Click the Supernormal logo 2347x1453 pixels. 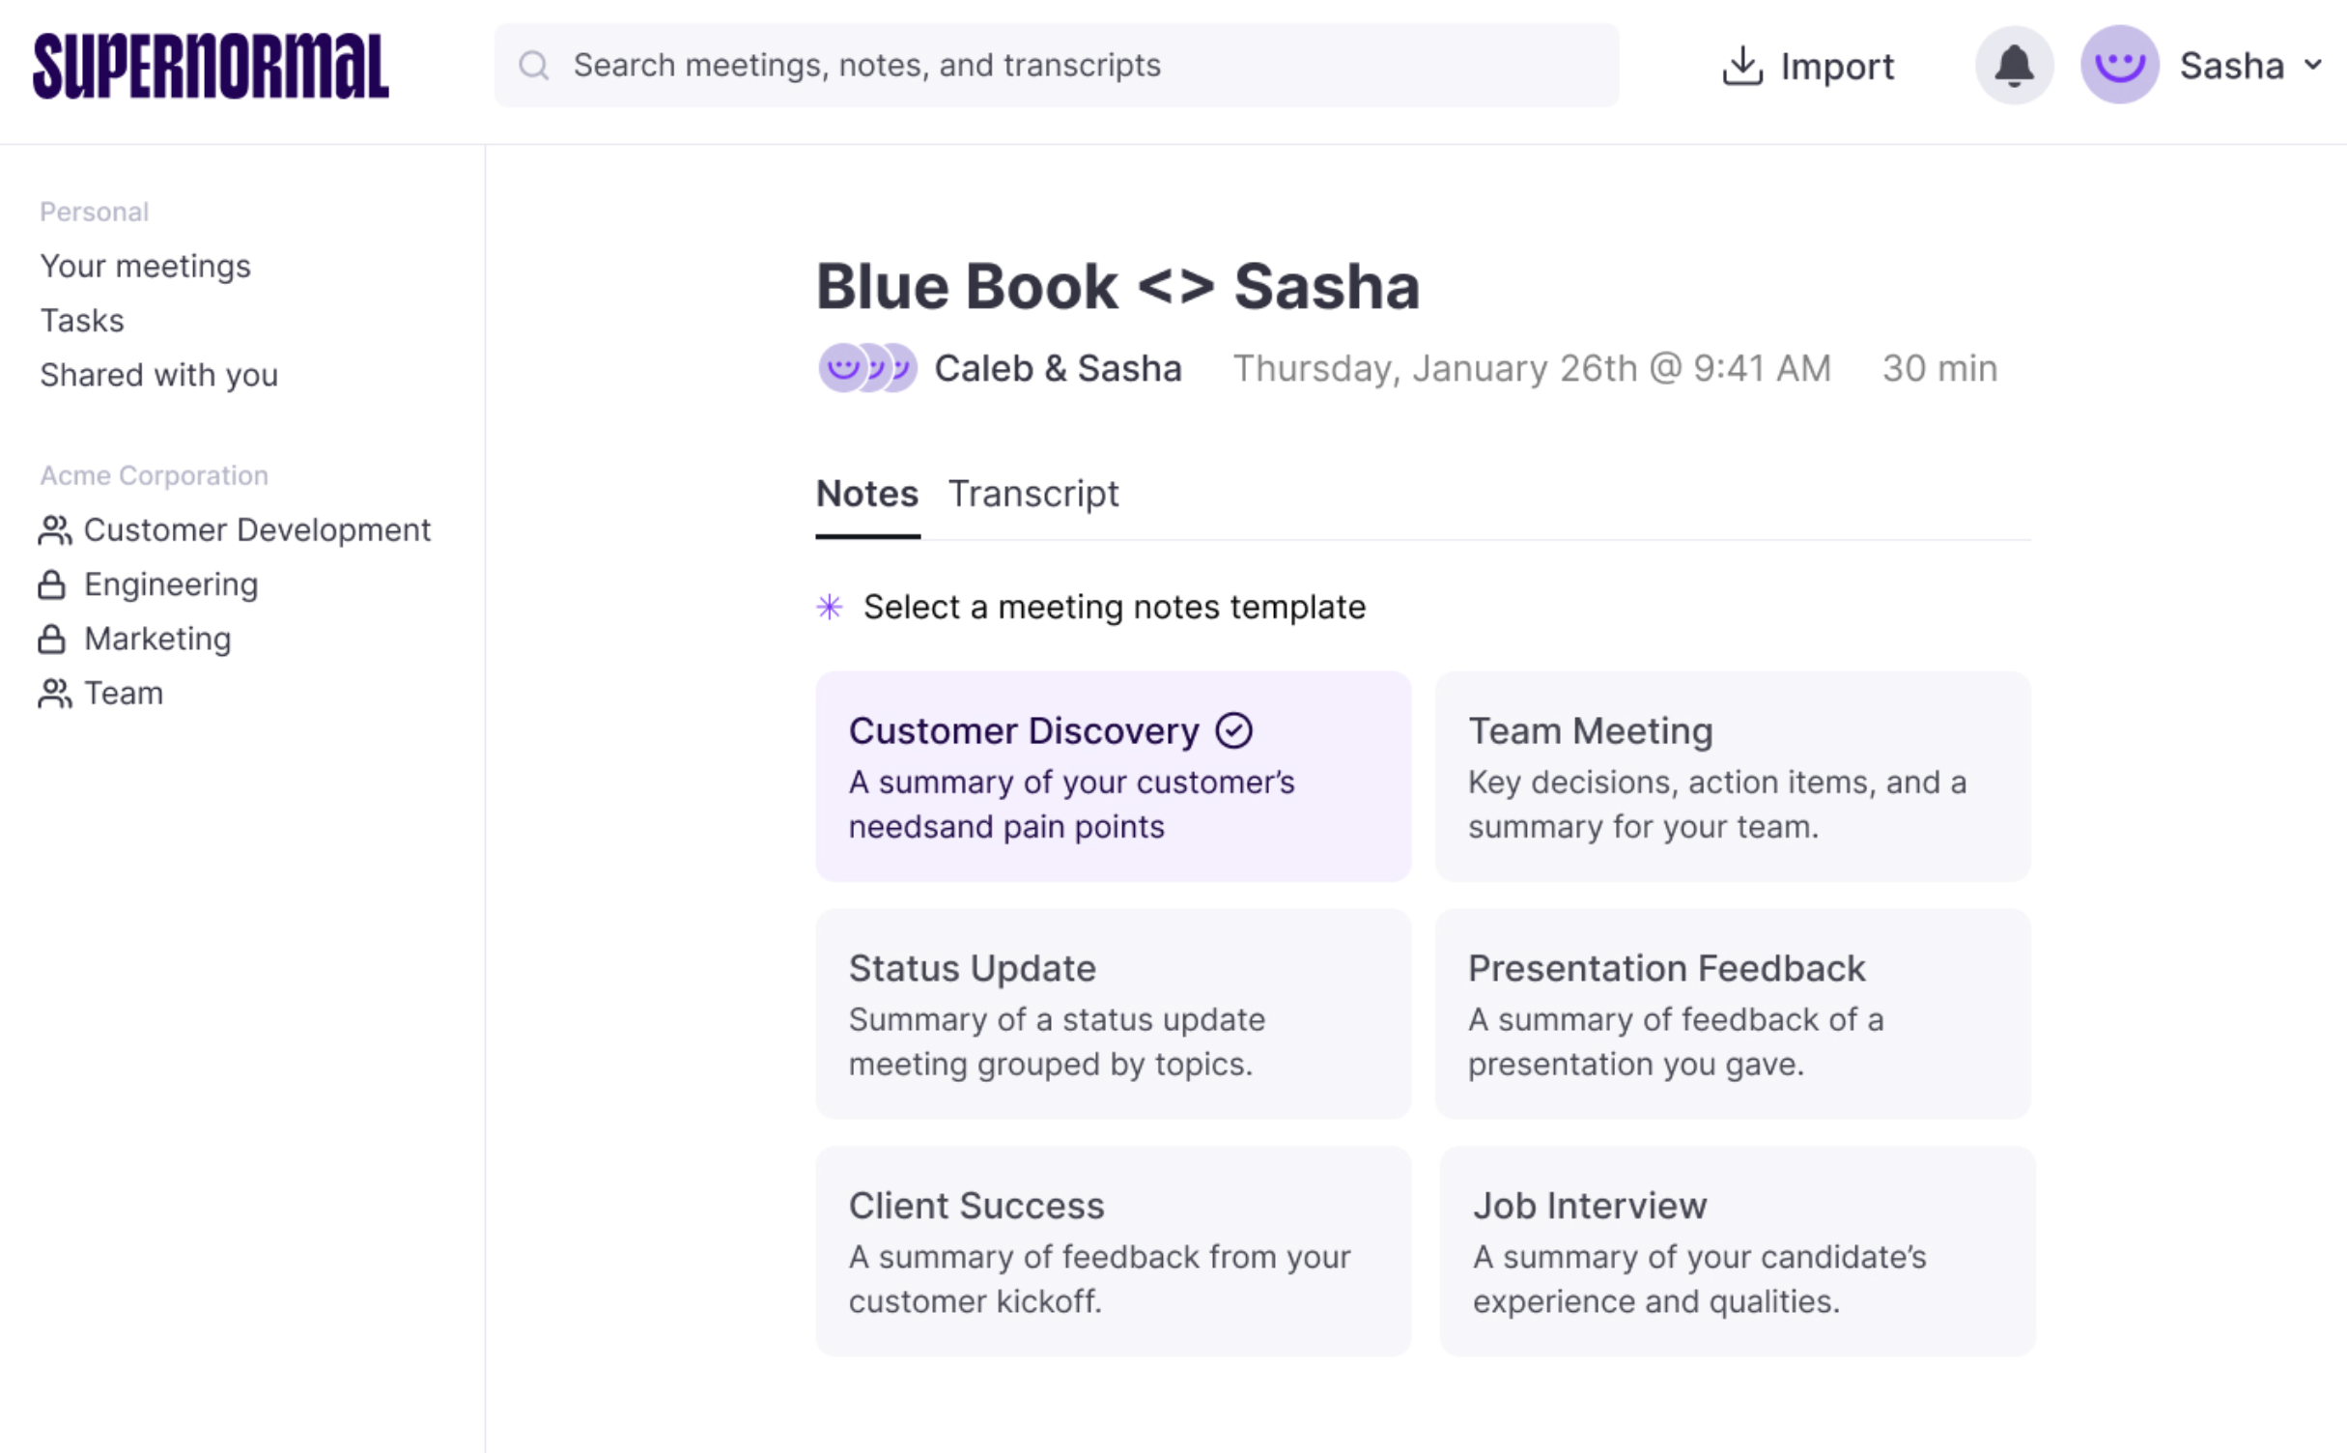[x=211, y=66]
